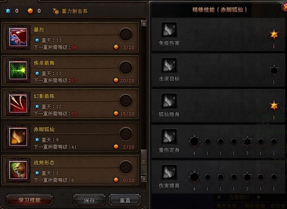Click the scroll up arrow of skill list
The image size is (287, 209).
click(x=144, y=23)
